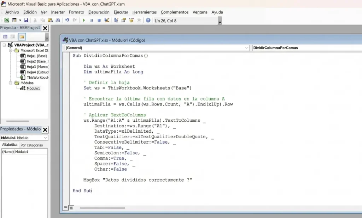The height and width of the screenshot is (218, 362).
Task: Open the Object Browser toolbar icon
Action: tap(131, 20)
